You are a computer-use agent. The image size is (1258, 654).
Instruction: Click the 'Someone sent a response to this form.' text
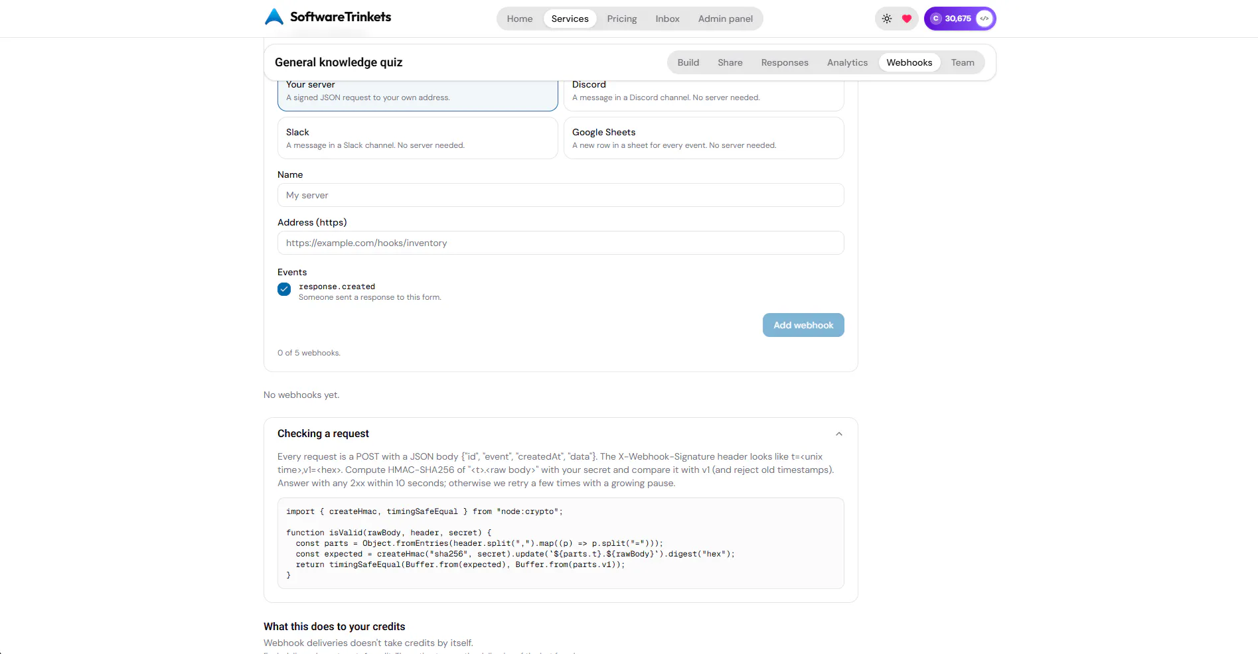[370, 297]
